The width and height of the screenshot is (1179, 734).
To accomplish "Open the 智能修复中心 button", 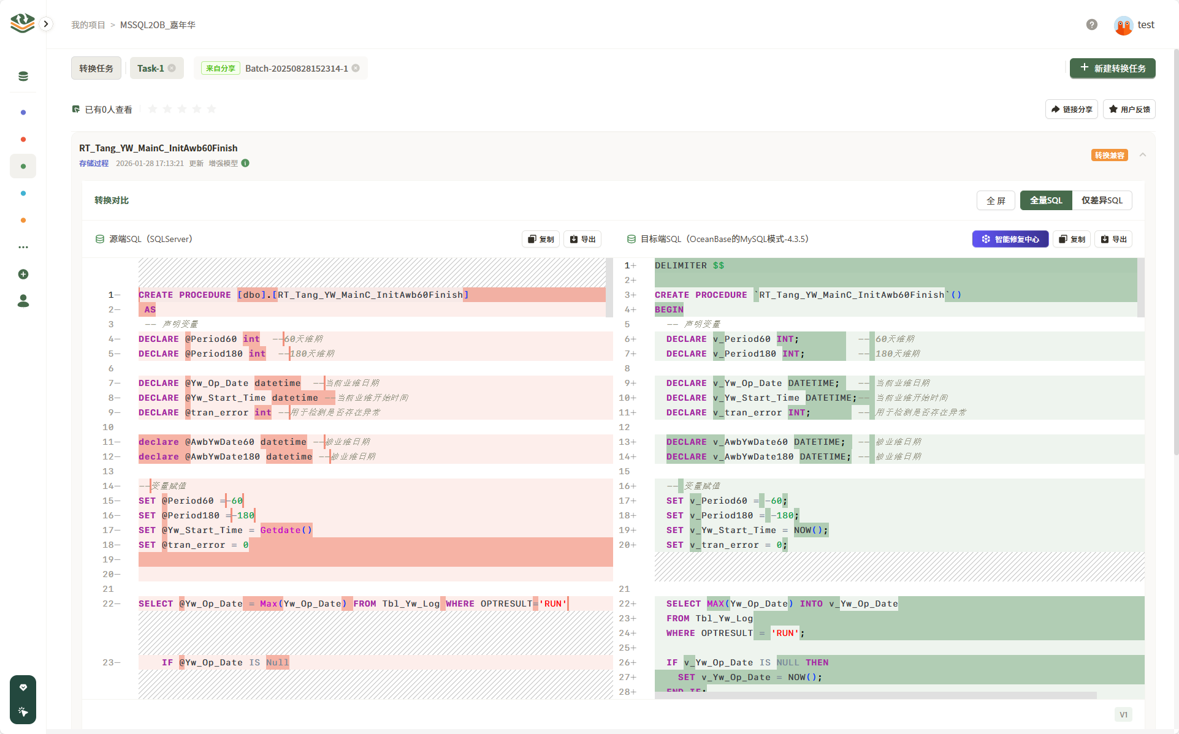I will 1010,239.
